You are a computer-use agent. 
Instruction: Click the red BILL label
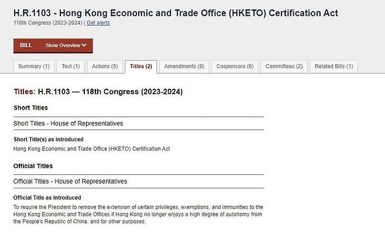pos(26,45)
